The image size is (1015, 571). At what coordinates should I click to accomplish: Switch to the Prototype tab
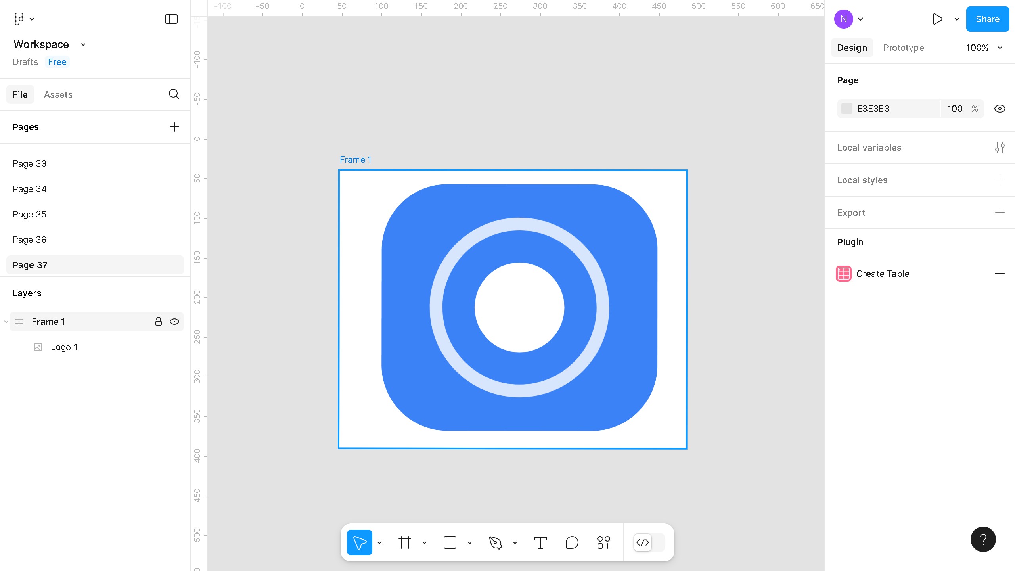[904, 48]
